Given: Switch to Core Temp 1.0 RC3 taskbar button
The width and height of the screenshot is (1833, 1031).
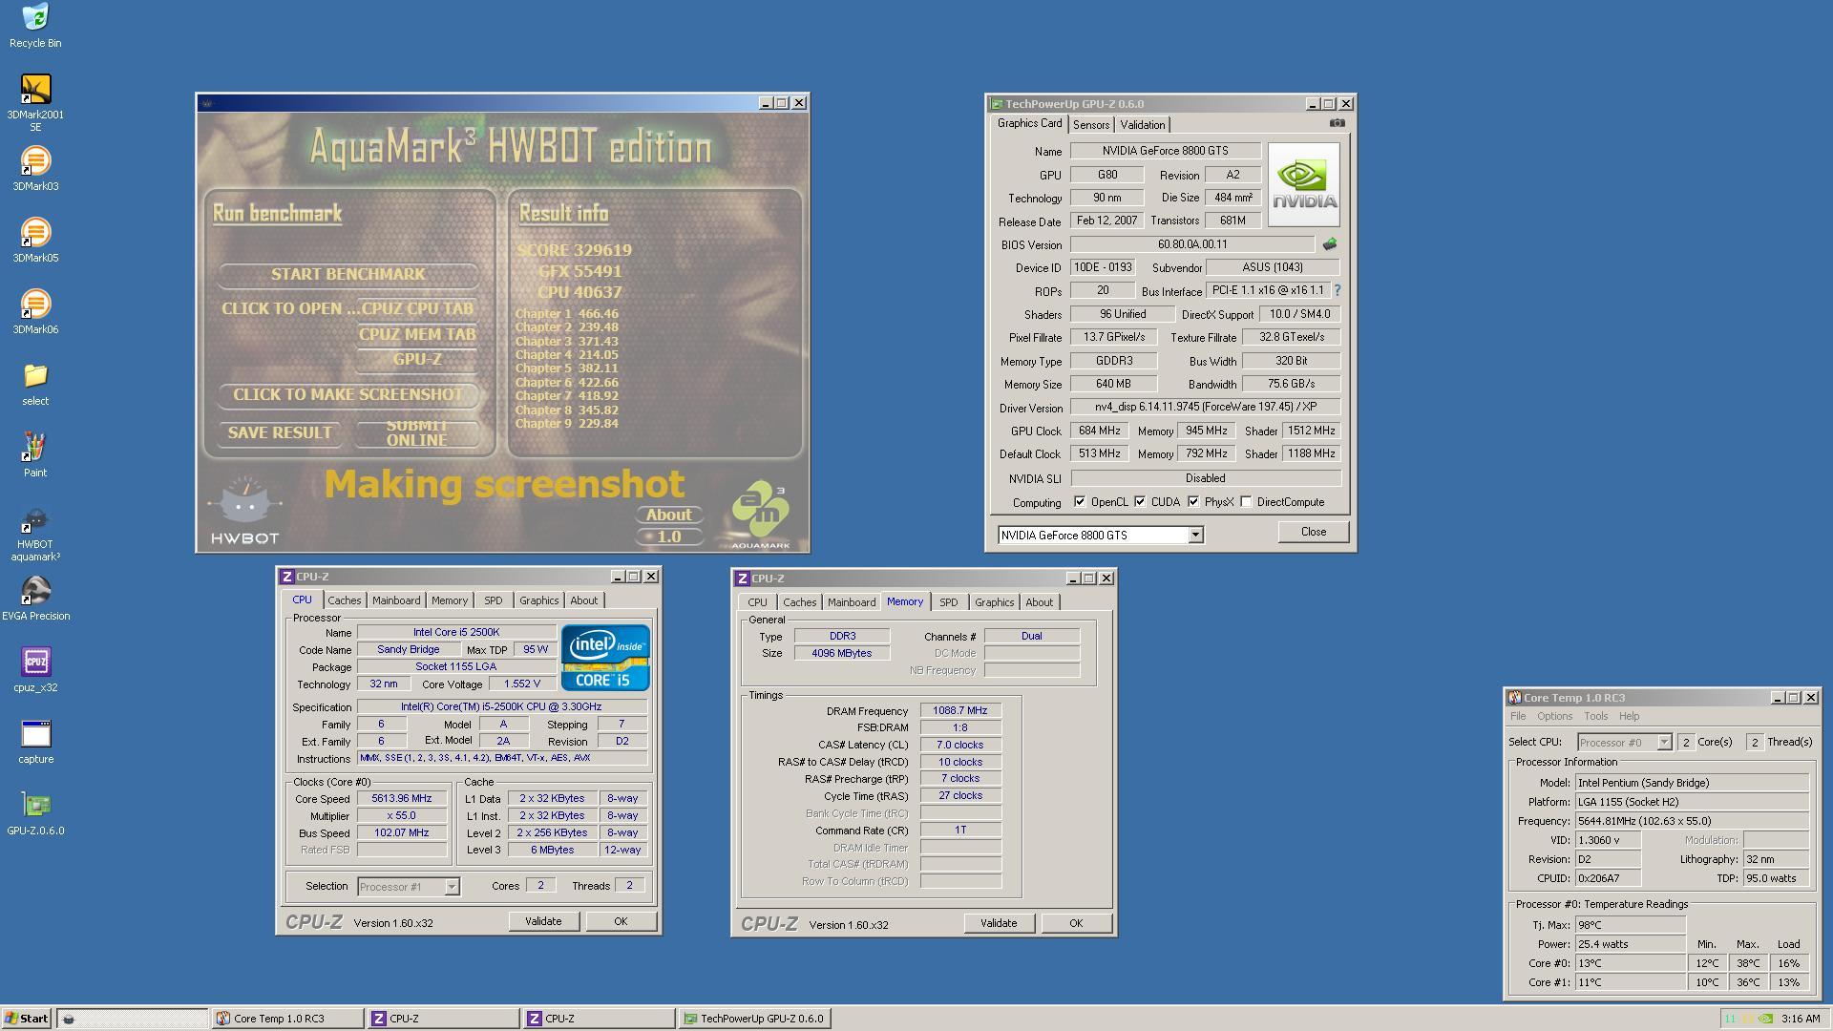Looking at the screenshot, I should click(286, 1019).
